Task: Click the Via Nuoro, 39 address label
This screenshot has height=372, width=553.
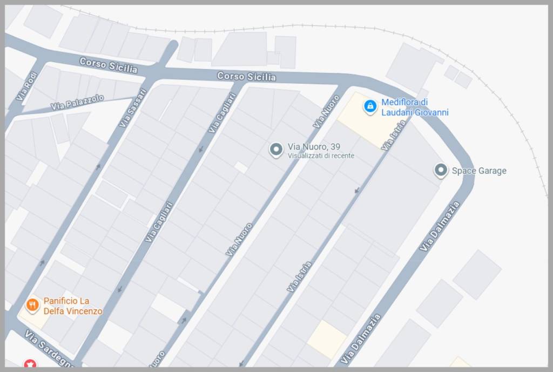Action: point(314,146)
